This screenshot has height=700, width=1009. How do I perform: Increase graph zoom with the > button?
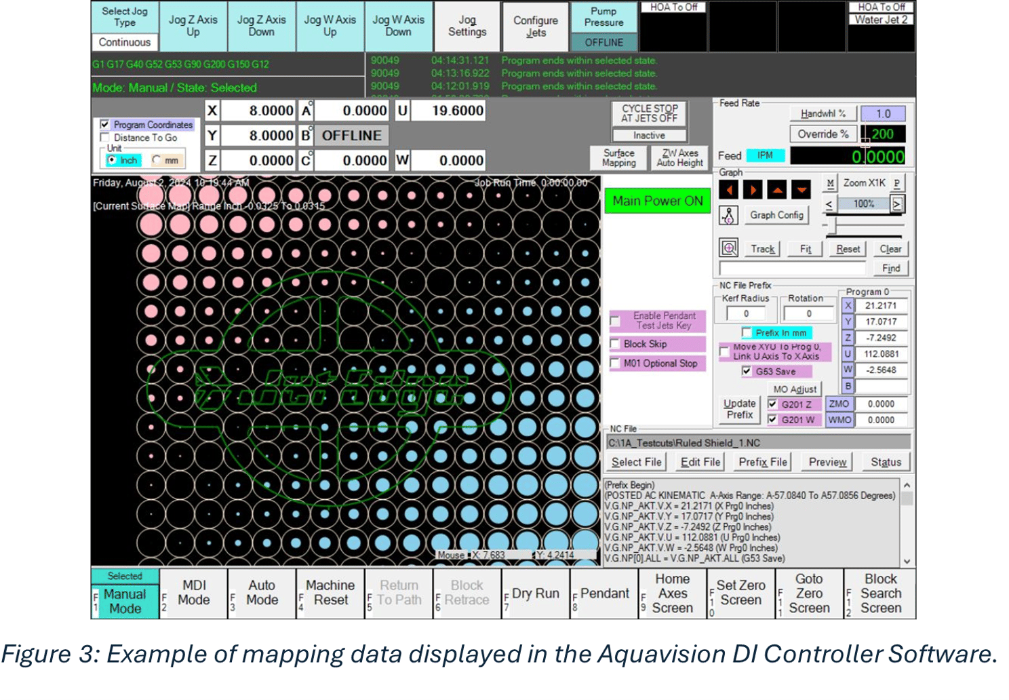pyautogui.click(x=897, y=203)
